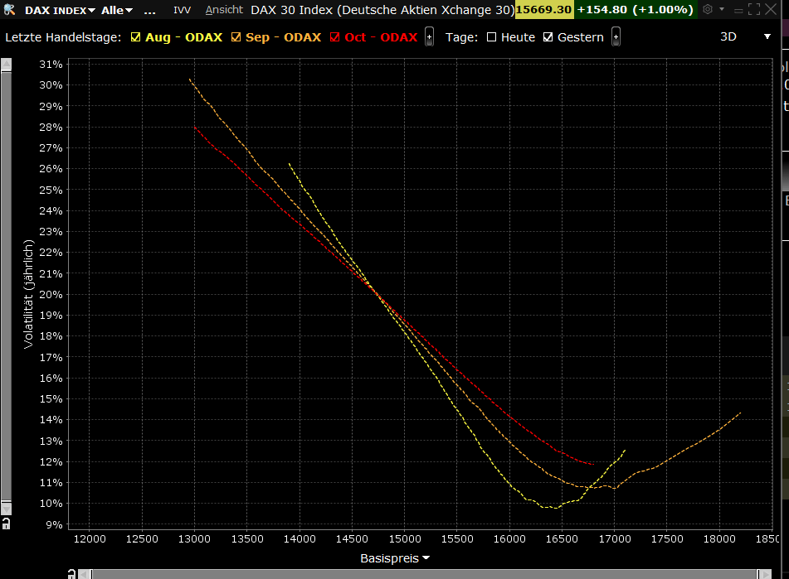The image size is (789, 579).
Task: Click the lock icon below the vertical scrollbar
Action: (x=6, y=524)
